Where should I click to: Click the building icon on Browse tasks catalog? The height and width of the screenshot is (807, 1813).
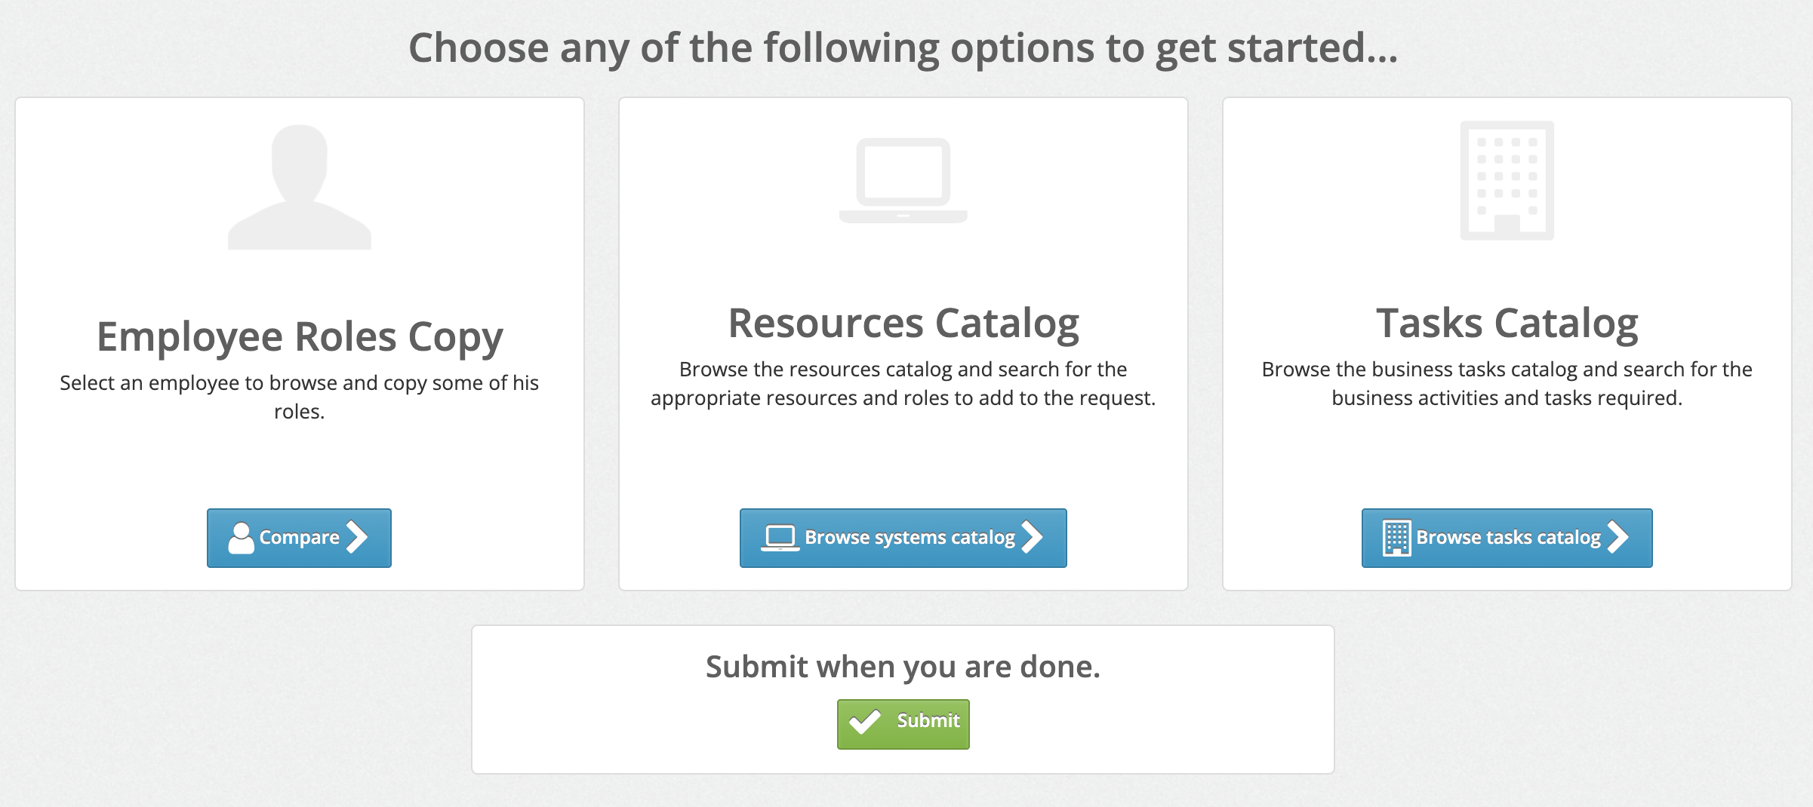click(x=1396, y=538)
